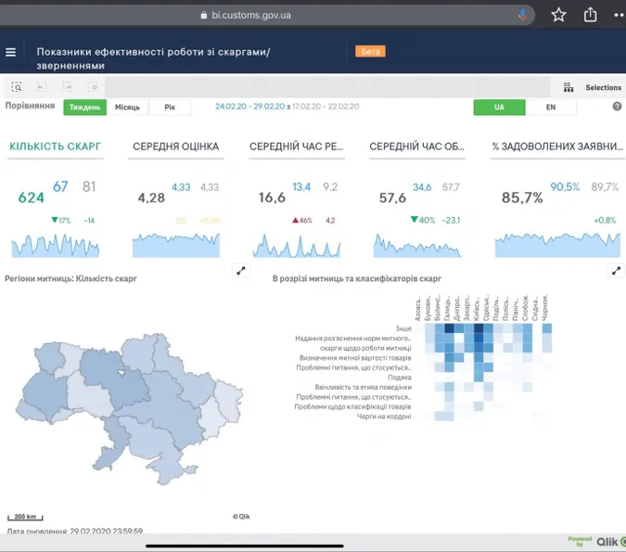Click the smart search selection icon
Screen dimensions: 626x552
click(x=17, y=87)
